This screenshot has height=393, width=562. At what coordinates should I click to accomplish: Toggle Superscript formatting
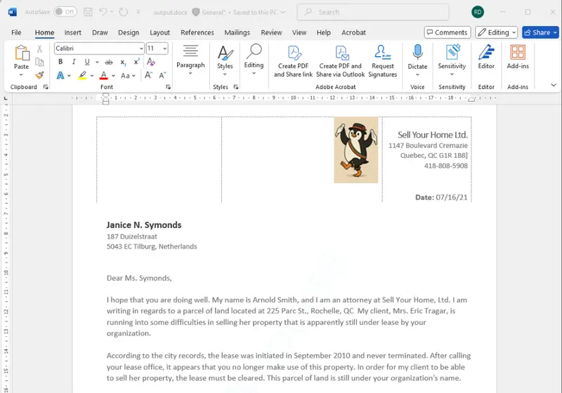(x=136, y=62)
